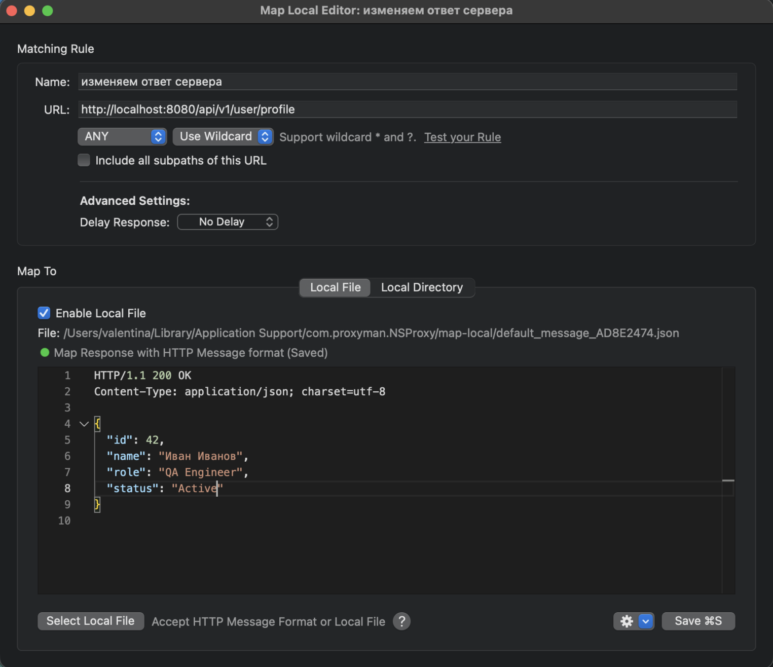Open the Use Wildcard dropdown
Image resolution: width=773 pixels, height=667 pixels.
[x=223, y=136]
